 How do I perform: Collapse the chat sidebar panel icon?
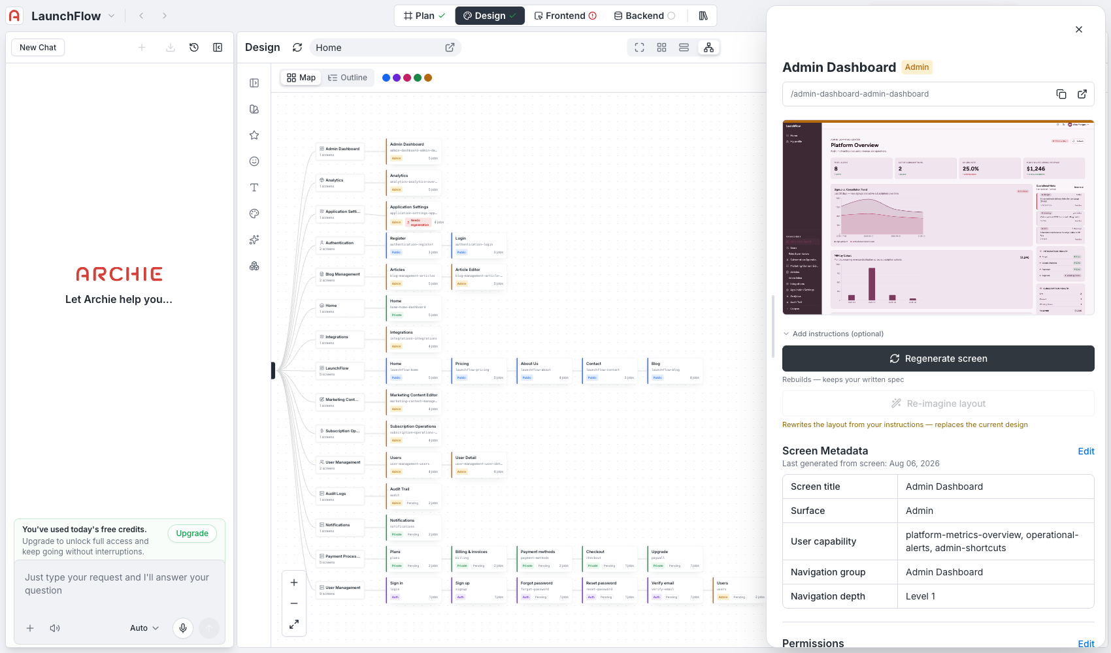pyautogui.click(x=218, y=48)
